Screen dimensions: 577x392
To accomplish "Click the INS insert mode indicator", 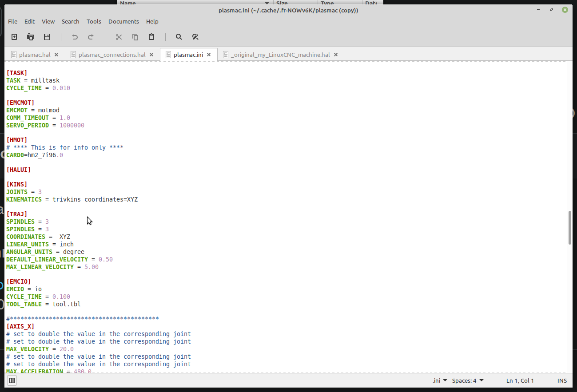I will [562, 380].
